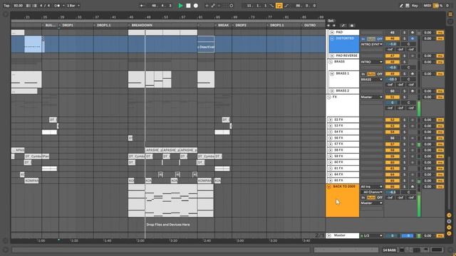Click the Session Record circle icon
The width and height of the screenshot is (456, 256).
[x=231, y=6]
